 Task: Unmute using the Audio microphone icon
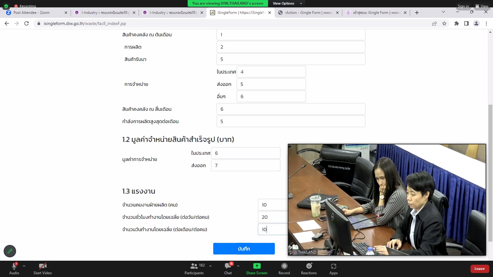coord(14,266)
